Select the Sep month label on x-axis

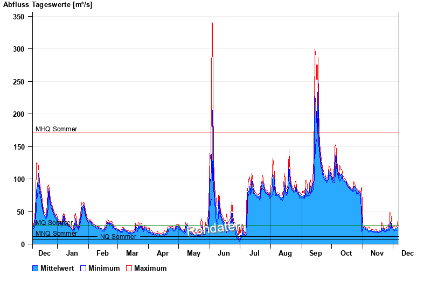click(315, 253)
